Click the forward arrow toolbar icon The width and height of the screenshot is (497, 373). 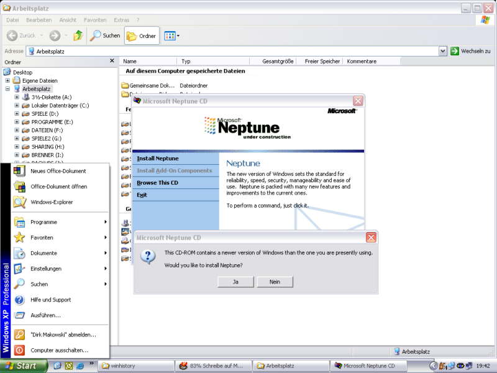pyautogui.click(x=55, y=35)
